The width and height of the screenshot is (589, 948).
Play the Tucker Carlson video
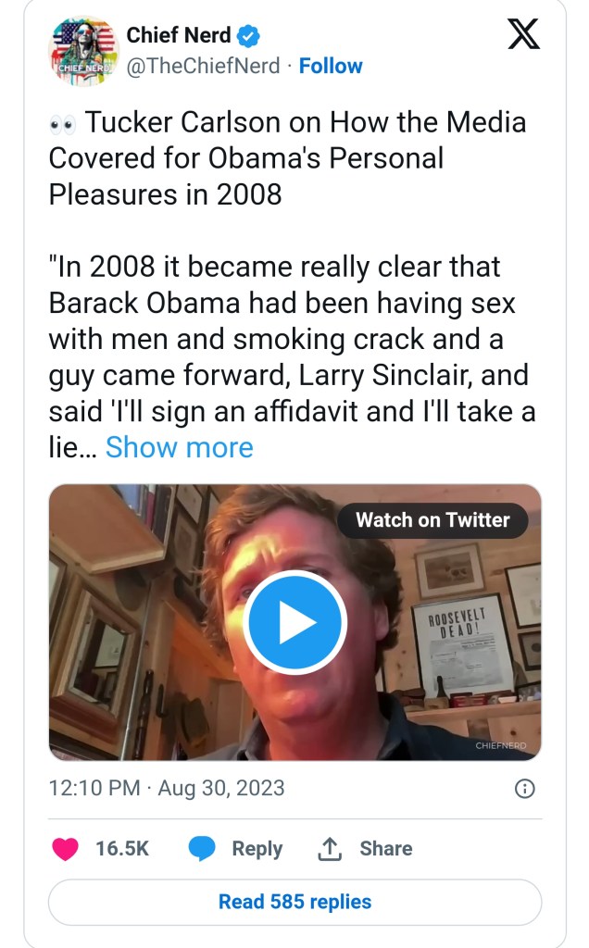point(294,621)
